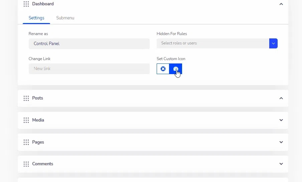Click the Posts drag handle grid icon
The width and height of the screenshot is (302, 182).
pos(26,98)
